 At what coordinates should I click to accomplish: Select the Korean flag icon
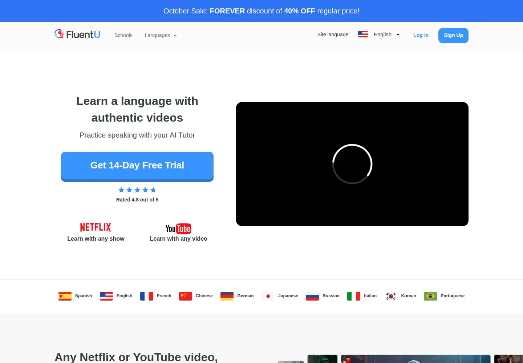point(391,296)
